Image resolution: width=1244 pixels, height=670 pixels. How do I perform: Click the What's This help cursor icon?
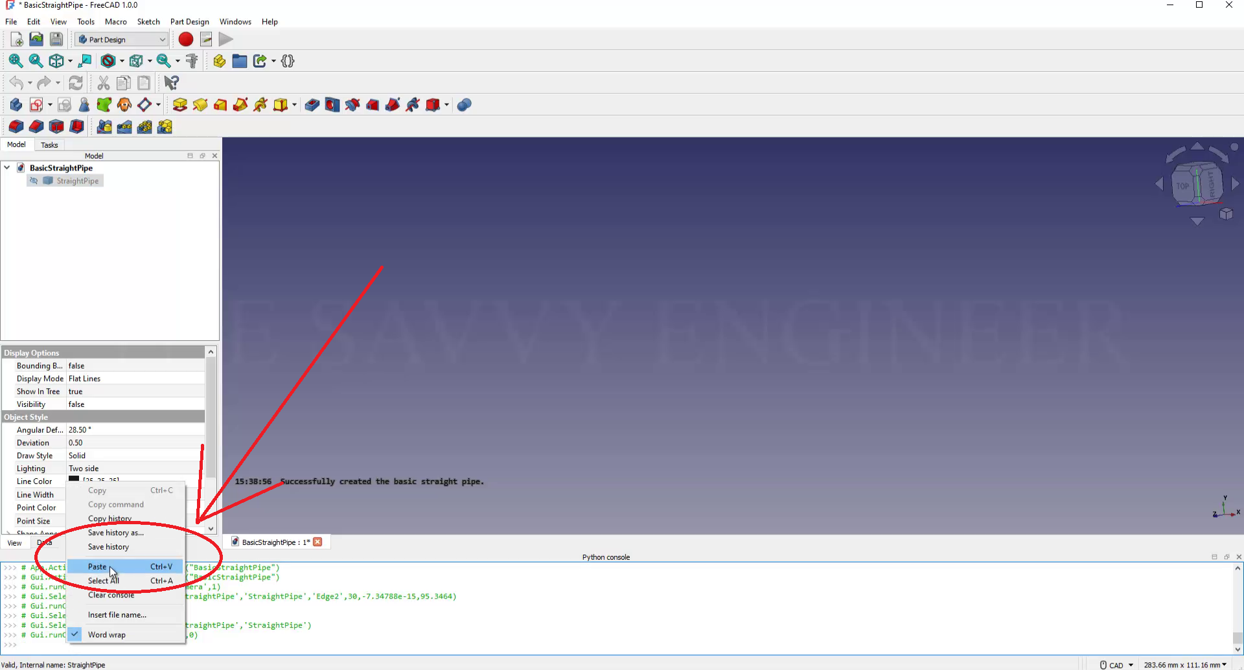171,83
